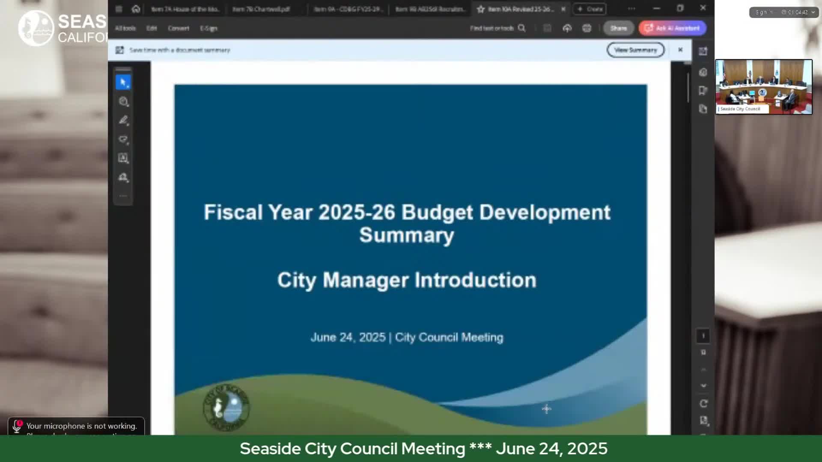Viewport: 822px width, 462px height.
Task: Choose the freehand draw loop tool
Action: tap(123, 140)
